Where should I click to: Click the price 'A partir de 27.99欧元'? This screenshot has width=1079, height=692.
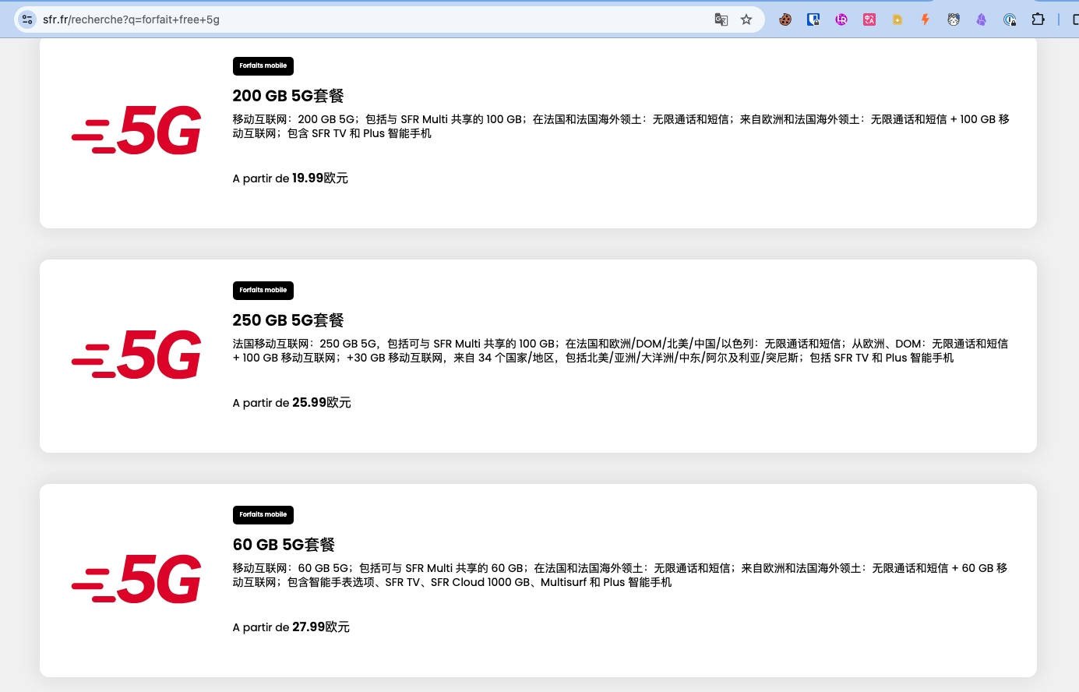291,627
